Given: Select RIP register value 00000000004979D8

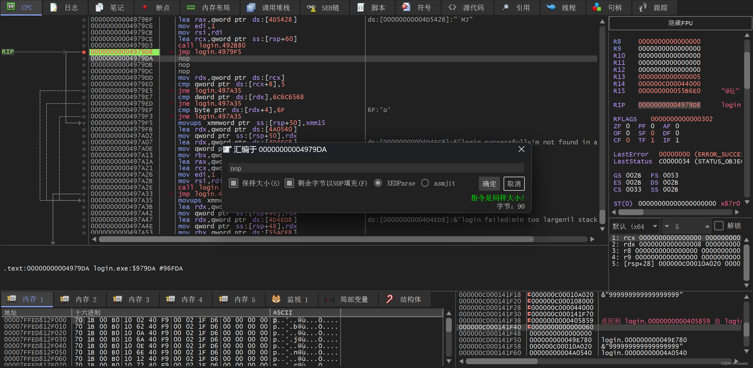Looking at the screenshot, I should tap(669, 105).
